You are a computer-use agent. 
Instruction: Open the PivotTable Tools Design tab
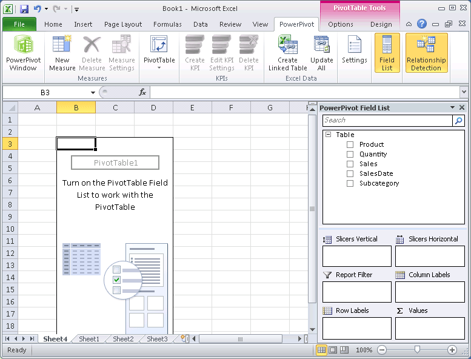point(381,24)
